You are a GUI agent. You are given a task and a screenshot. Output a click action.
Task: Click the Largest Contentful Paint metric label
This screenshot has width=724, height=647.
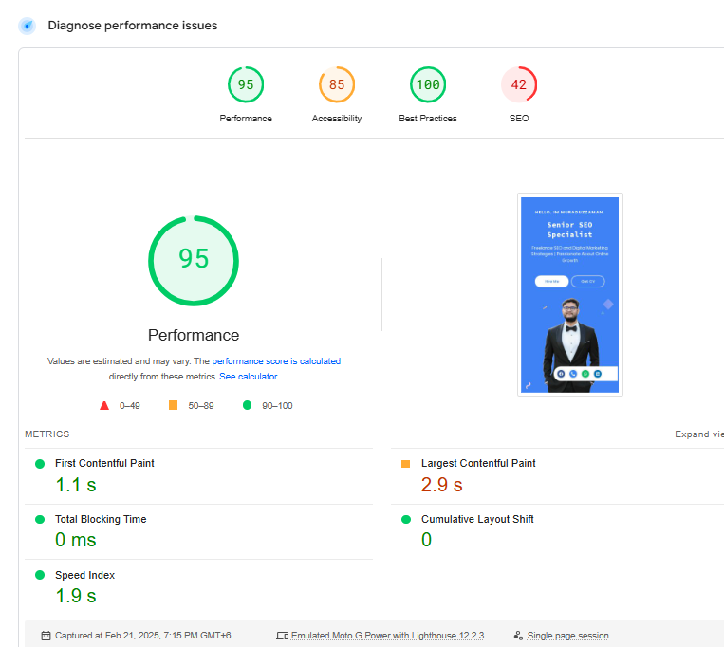pos(478,463)
